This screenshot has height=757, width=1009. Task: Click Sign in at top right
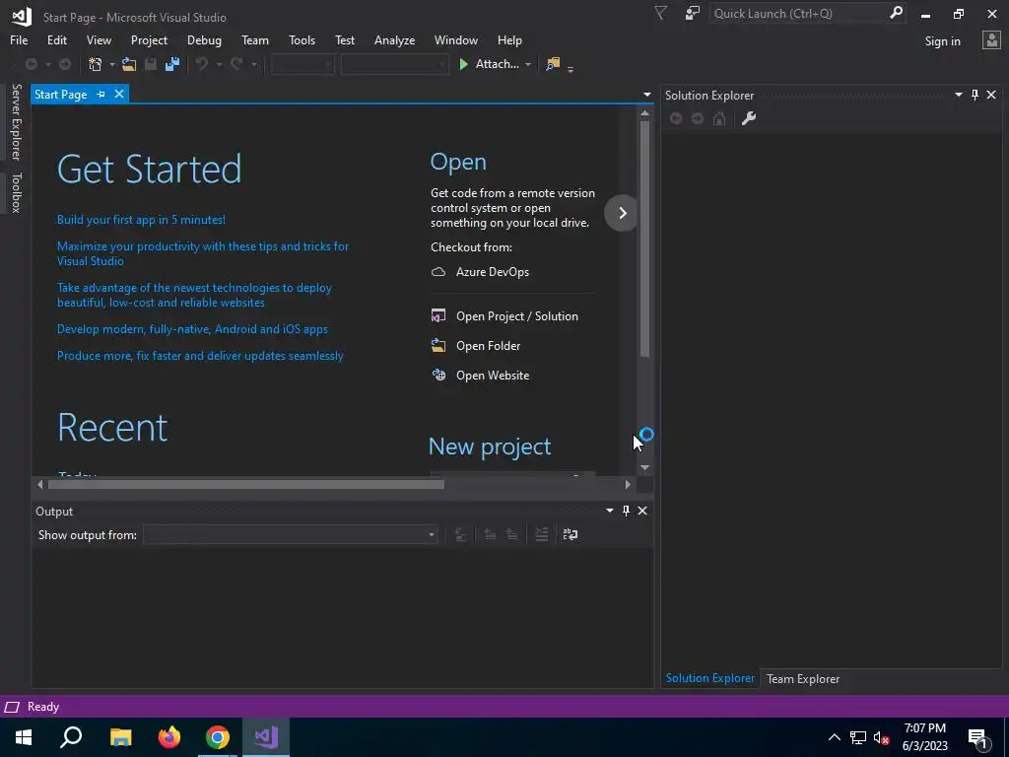click(x=942, y=41)
